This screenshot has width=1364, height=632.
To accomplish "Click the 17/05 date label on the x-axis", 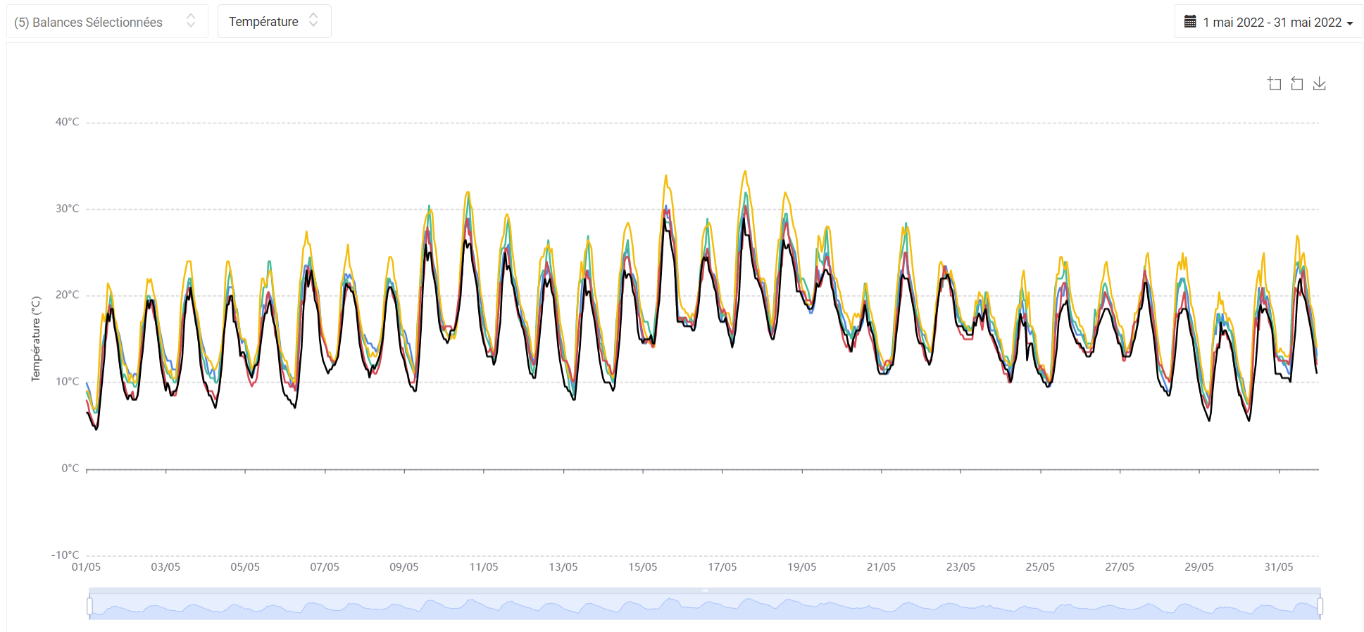I will pos(722,567).
